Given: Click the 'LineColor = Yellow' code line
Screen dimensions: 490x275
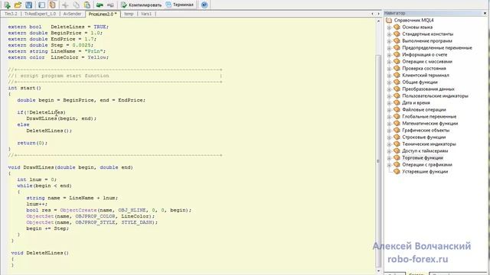Looking at the screenshot, I should (x=58, y=57).
